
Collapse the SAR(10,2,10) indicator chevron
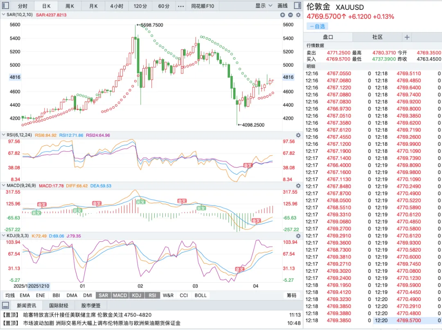point(3,15)
